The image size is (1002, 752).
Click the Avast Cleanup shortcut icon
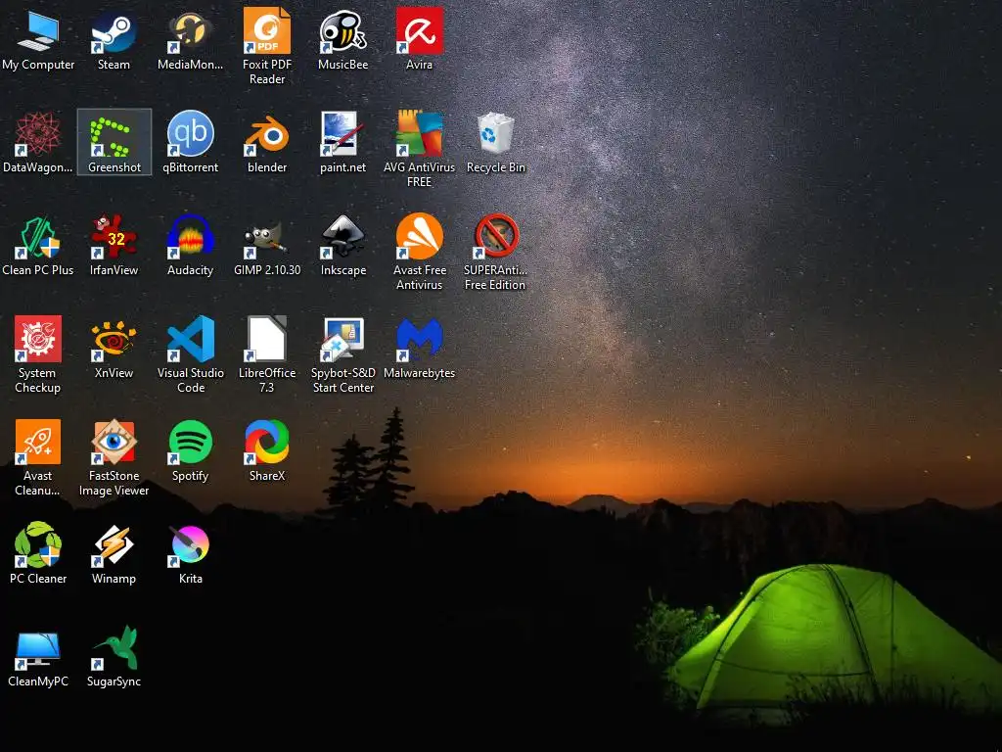click(38, 443)
